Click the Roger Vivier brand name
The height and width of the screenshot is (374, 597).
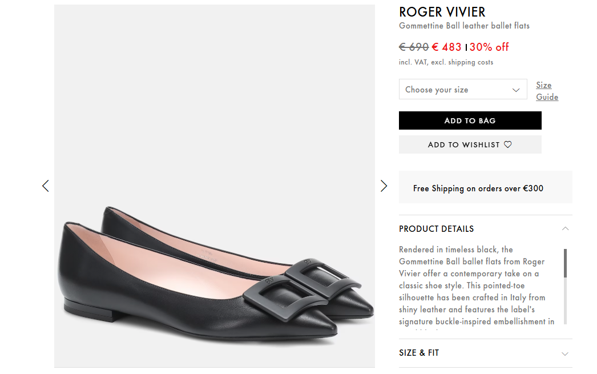point(442,12)
